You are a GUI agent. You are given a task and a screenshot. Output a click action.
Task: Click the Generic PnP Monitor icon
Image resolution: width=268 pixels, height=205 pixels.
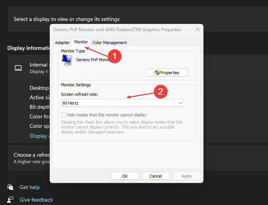coord(67,60)
